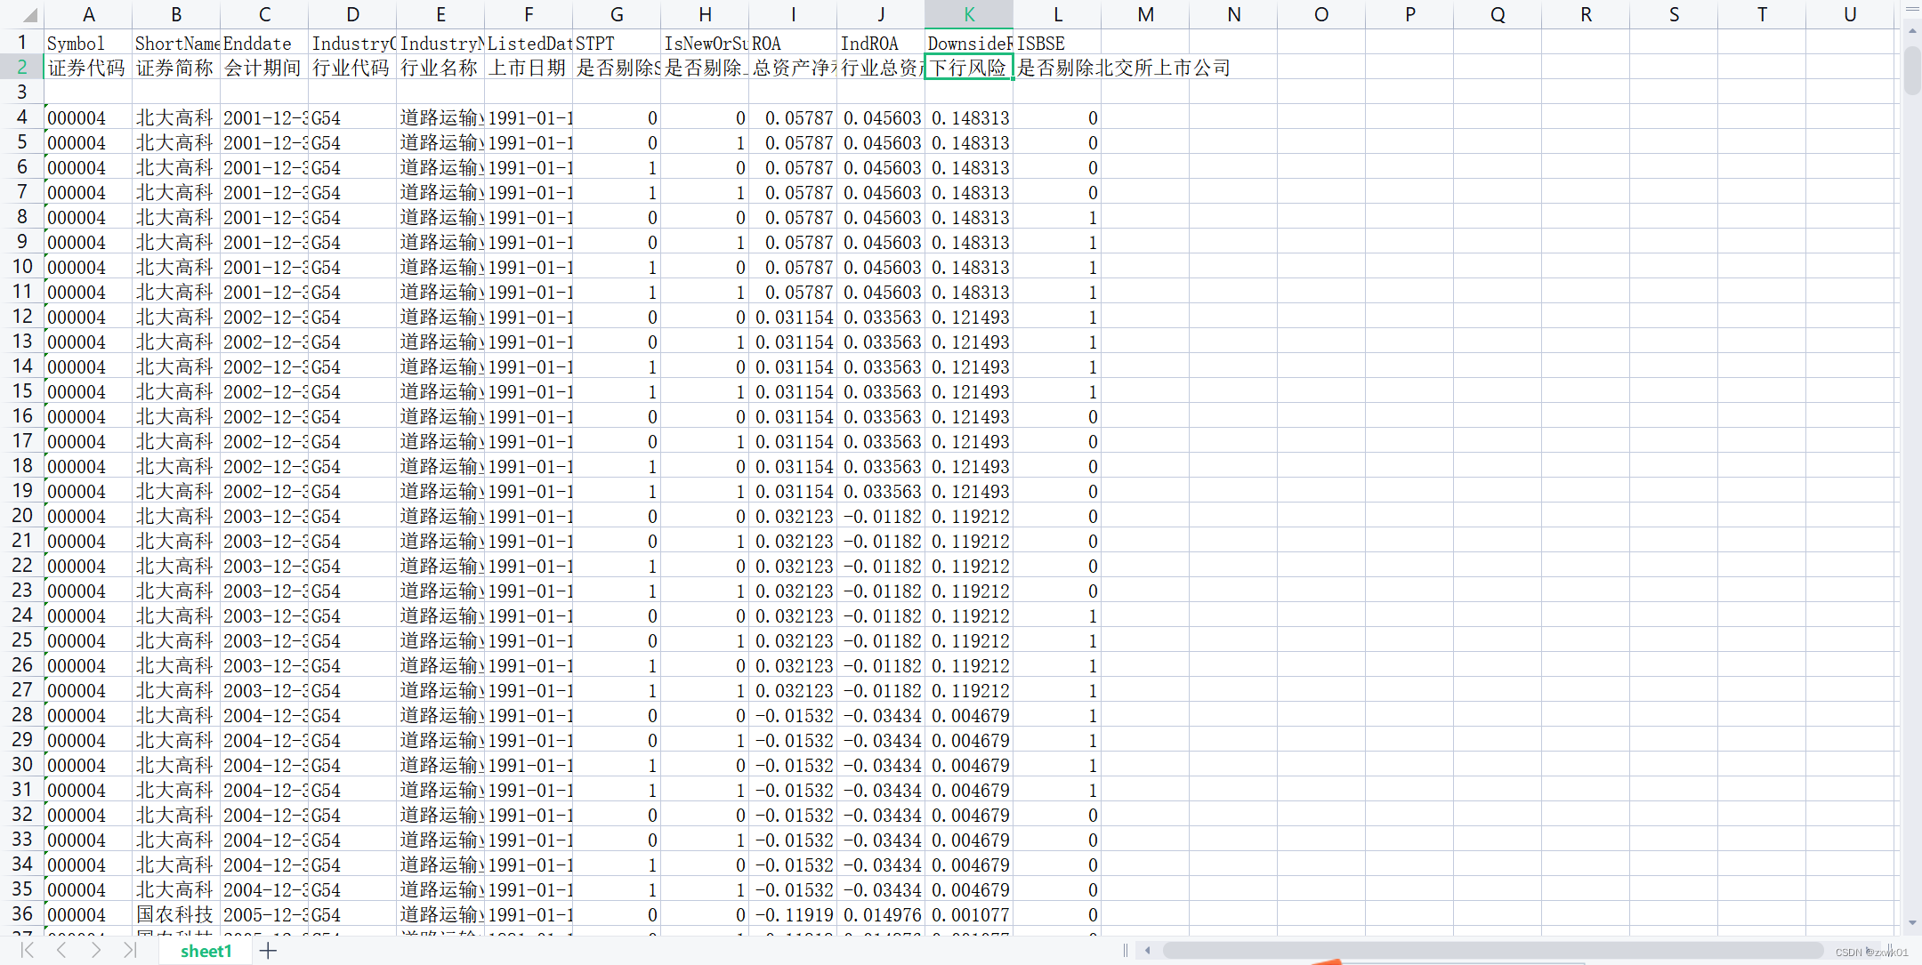
Task: Click vertical scrollbar up arrow
Action: point(1912,30)
